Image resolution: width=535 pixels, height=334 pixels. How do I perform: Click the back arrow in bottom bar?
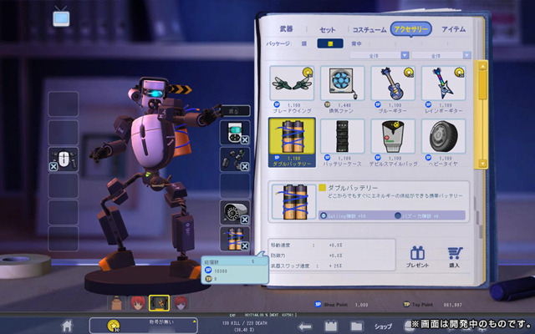(304, 326)
